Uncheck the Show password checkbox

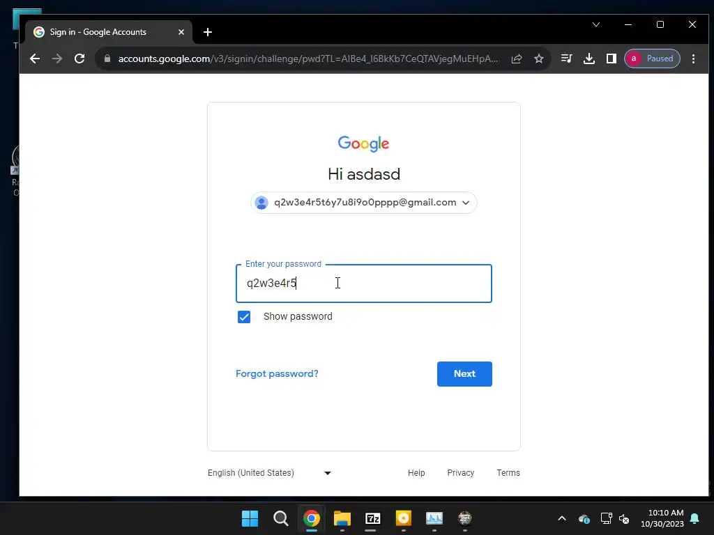[x=244, y=317]
